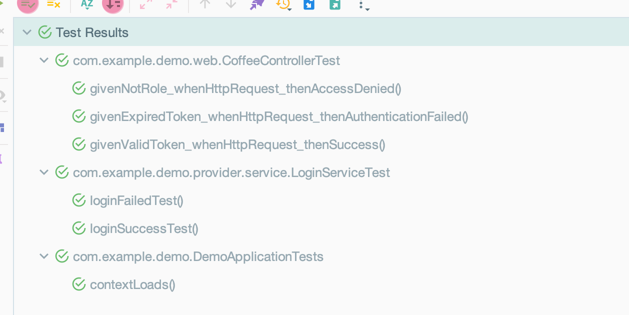
Task: Click the purple pin toolbar icon
Action: tap(257, 4)
